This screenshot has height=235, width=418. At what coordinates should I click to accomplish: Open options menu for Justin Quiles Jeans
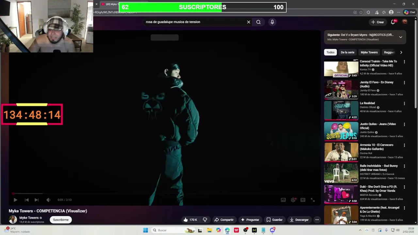coord(404,124)
